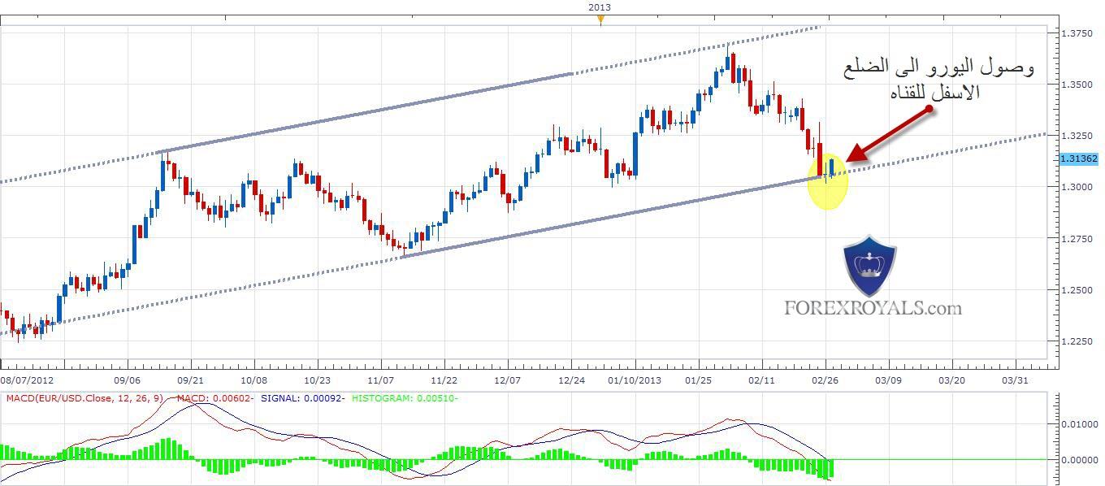1105x486 pixels.
Task: Click the 1.3750 price axis label
Action: tap(1076, 33)
